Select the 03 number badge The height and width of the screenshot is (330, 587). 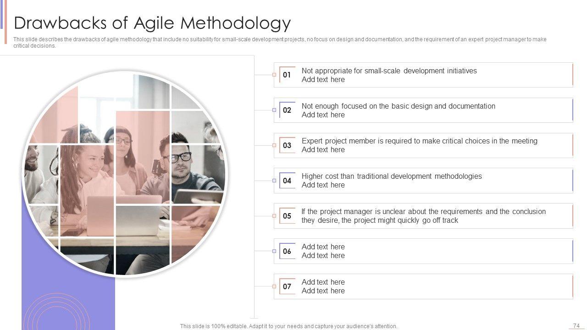coord(287,145)
